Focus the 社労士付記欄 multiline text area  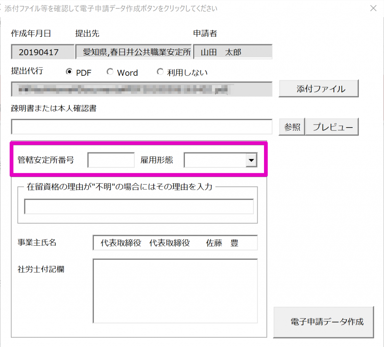pos(175,291)
